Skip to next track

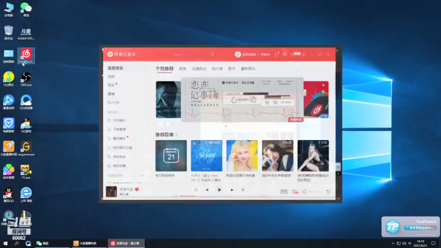click(x=232, y=190)
